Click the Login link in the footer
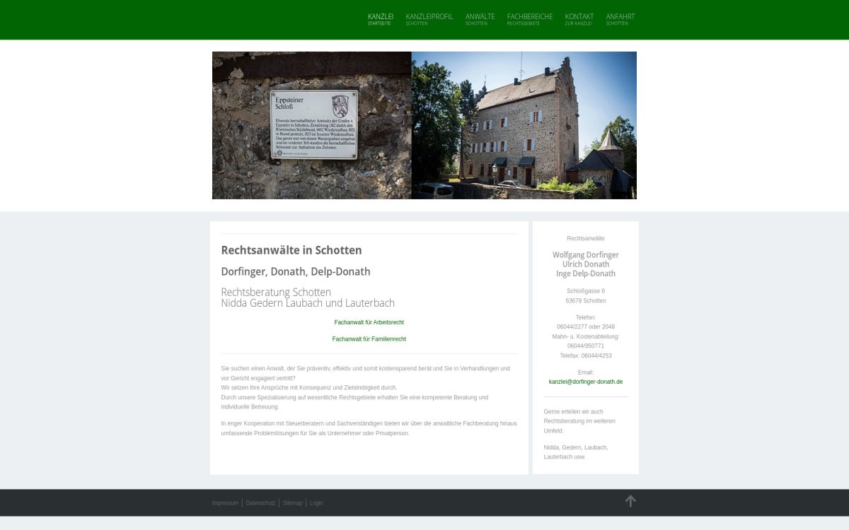The width and height of the screenshot is (849, 530). point(316,503)
